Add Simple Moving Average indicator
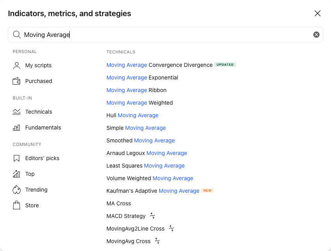 click(136, 128)
